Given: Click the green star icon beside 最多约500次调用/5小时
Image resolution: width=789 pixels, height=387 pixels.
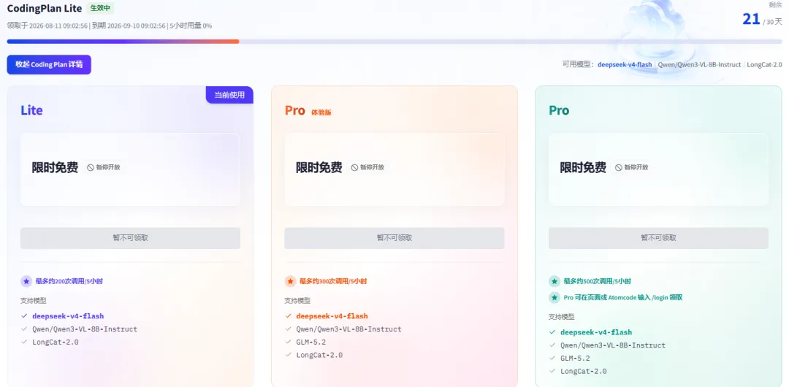Looking at the screenshot, I should tap(554, 281).
